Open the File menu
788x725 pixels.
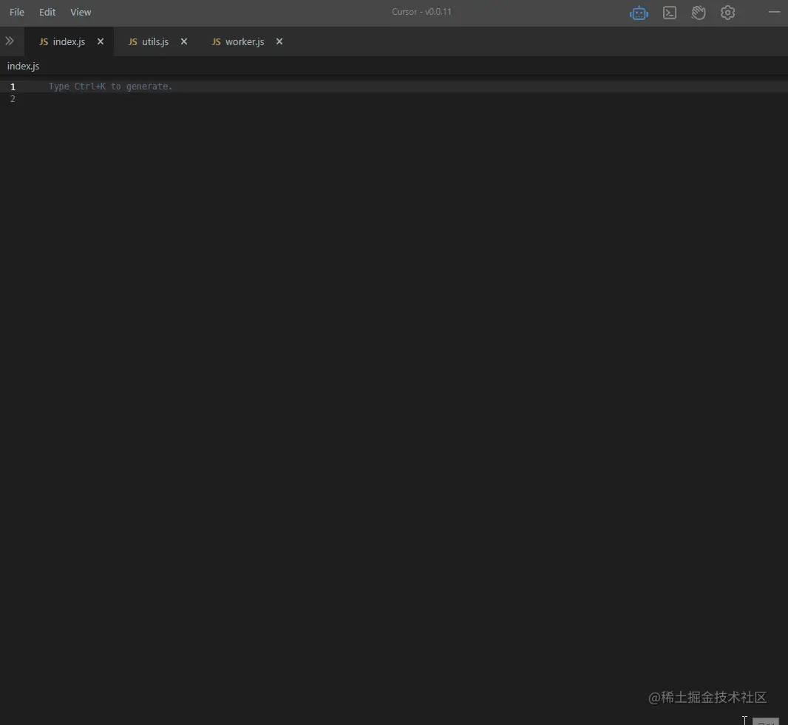point(16,12)
